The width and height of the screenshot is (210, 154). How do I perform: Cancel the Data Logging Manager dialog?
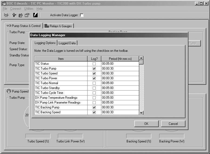click(173, 124)
